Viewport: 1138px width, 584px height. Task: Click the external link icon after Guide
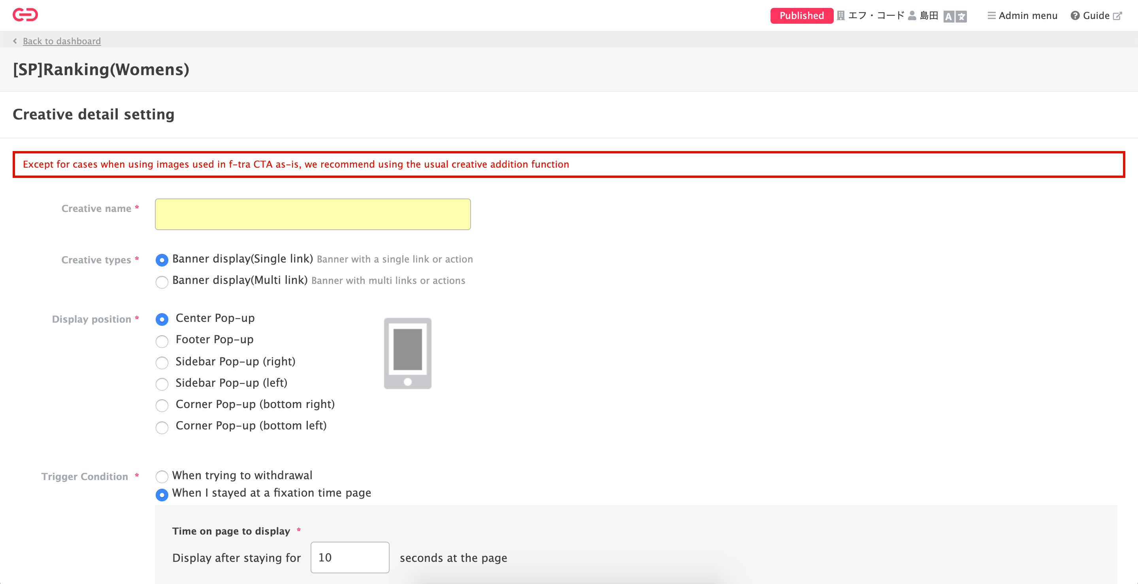click(x=1117, y=16)
